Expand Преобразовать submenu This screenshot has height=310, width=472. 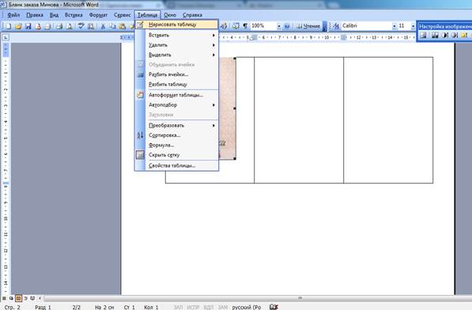pos(176,126)
